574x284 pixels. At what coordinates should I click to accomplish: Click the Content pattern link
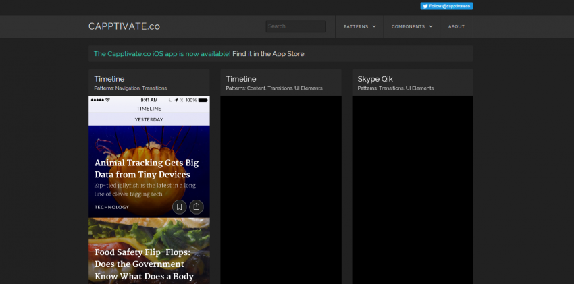(257, 88)
